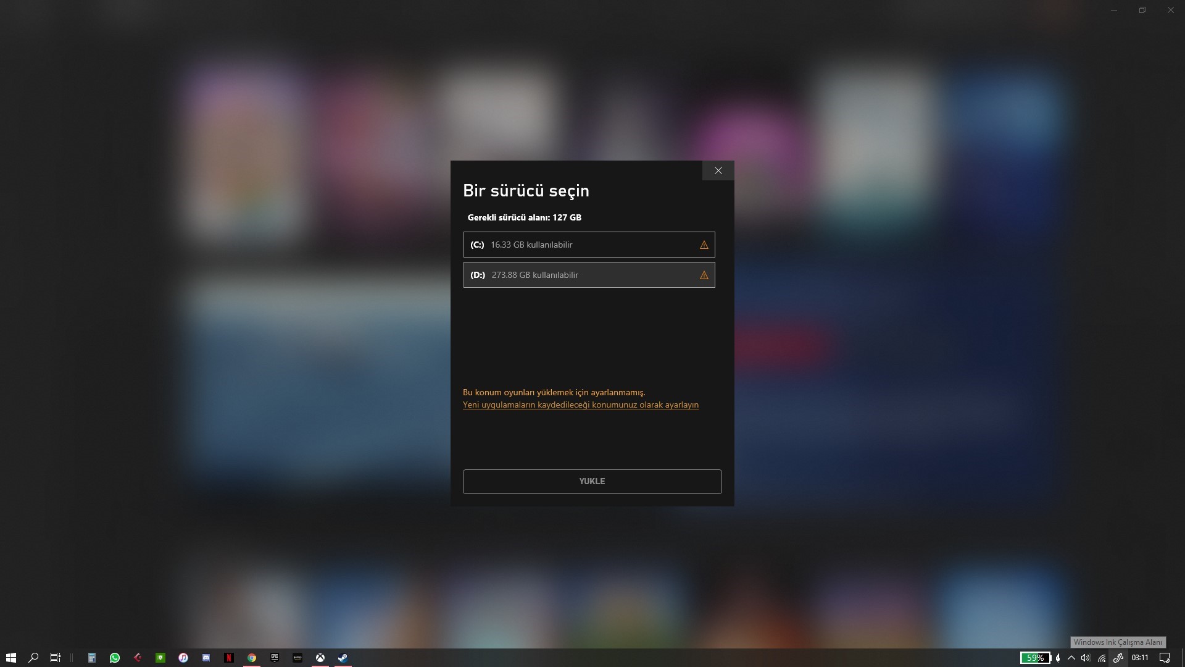Open the Windows Start menu
This screenshot has height=667, width=1185.
click(x=10, y=658)
